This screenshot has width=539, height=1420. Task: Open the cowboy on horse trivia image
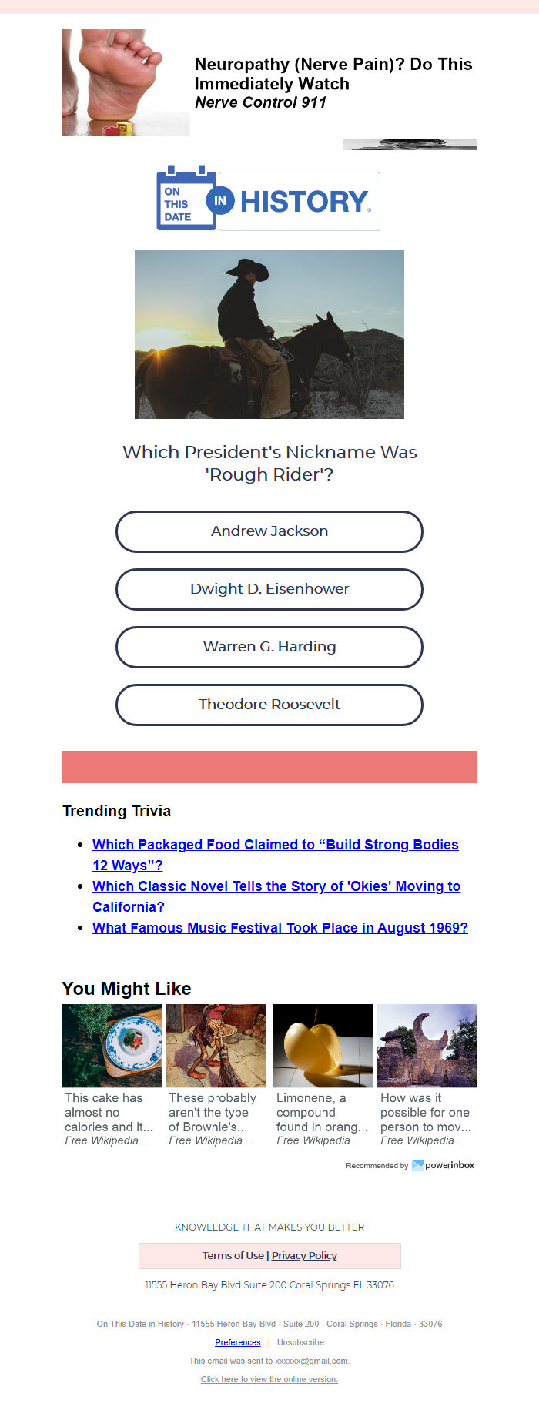(x=269, y=334)
